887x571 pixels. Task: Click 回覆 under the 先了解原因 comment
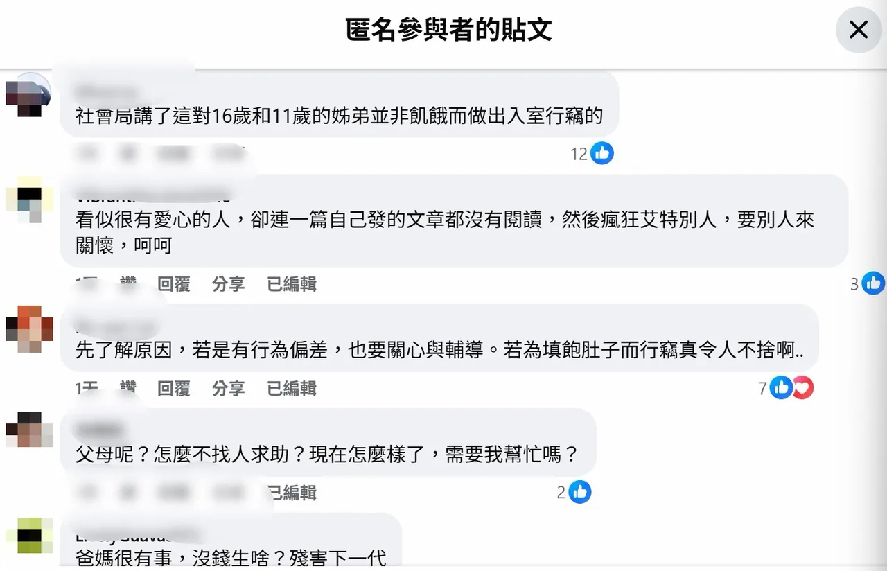coord(174,388)
